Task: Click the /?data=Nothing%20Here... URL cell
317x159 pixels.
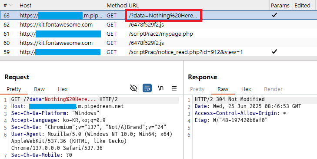Action: 163,15
